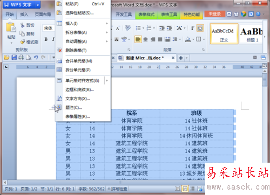Open Paste Special (选择性粘贴) menu entry
Image resolution: width=270 pixels, height=195 pixels.
83,13
